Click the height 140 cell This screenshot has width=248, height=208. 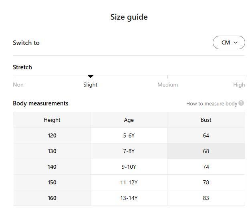pos(52,167)
